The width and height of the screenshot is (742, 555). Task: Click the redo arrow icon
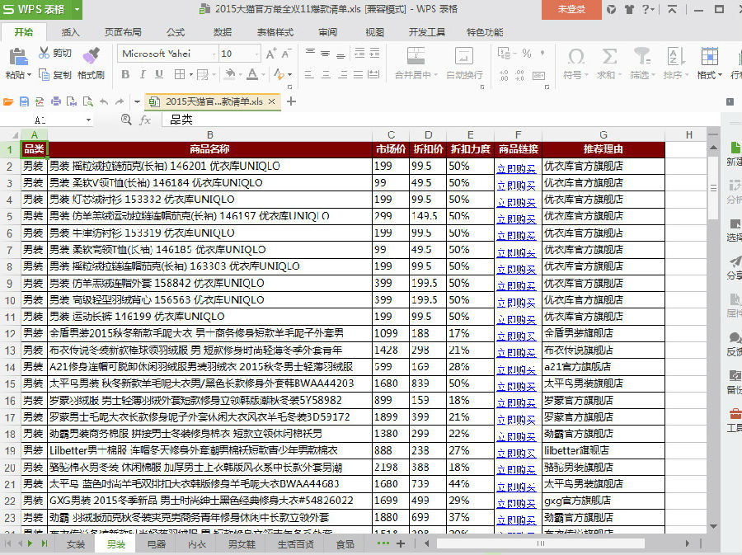coord(120,101)
